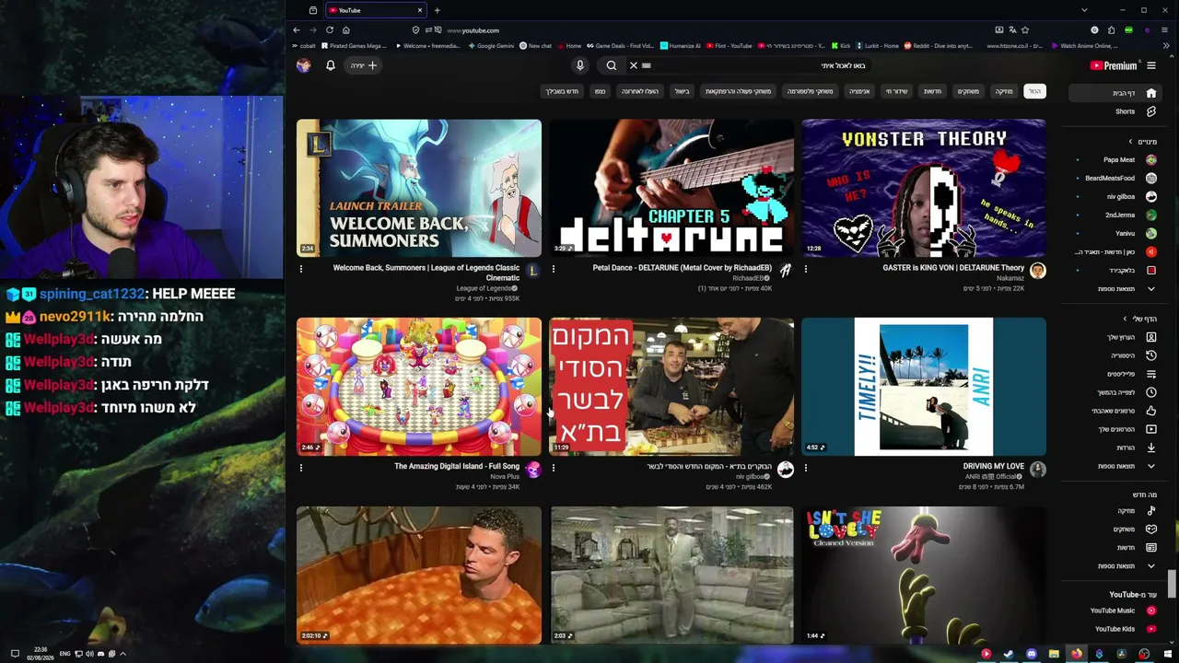Select the 'משחקים' filter chip
This screenshot has height=663, width=1179.
click(x=968, y=91)
